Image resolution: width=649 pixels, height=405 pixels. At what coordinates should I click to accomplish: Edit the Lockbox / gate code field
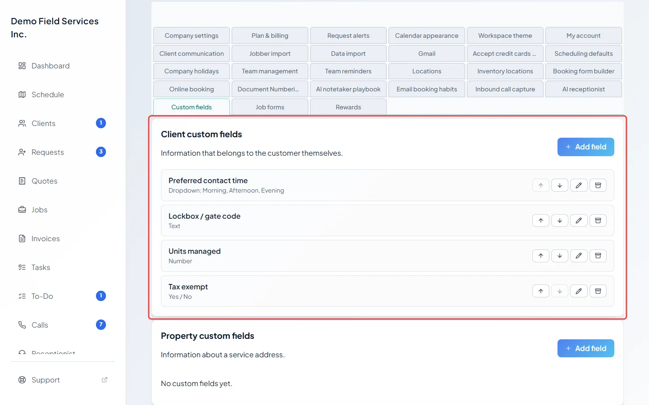579,220
